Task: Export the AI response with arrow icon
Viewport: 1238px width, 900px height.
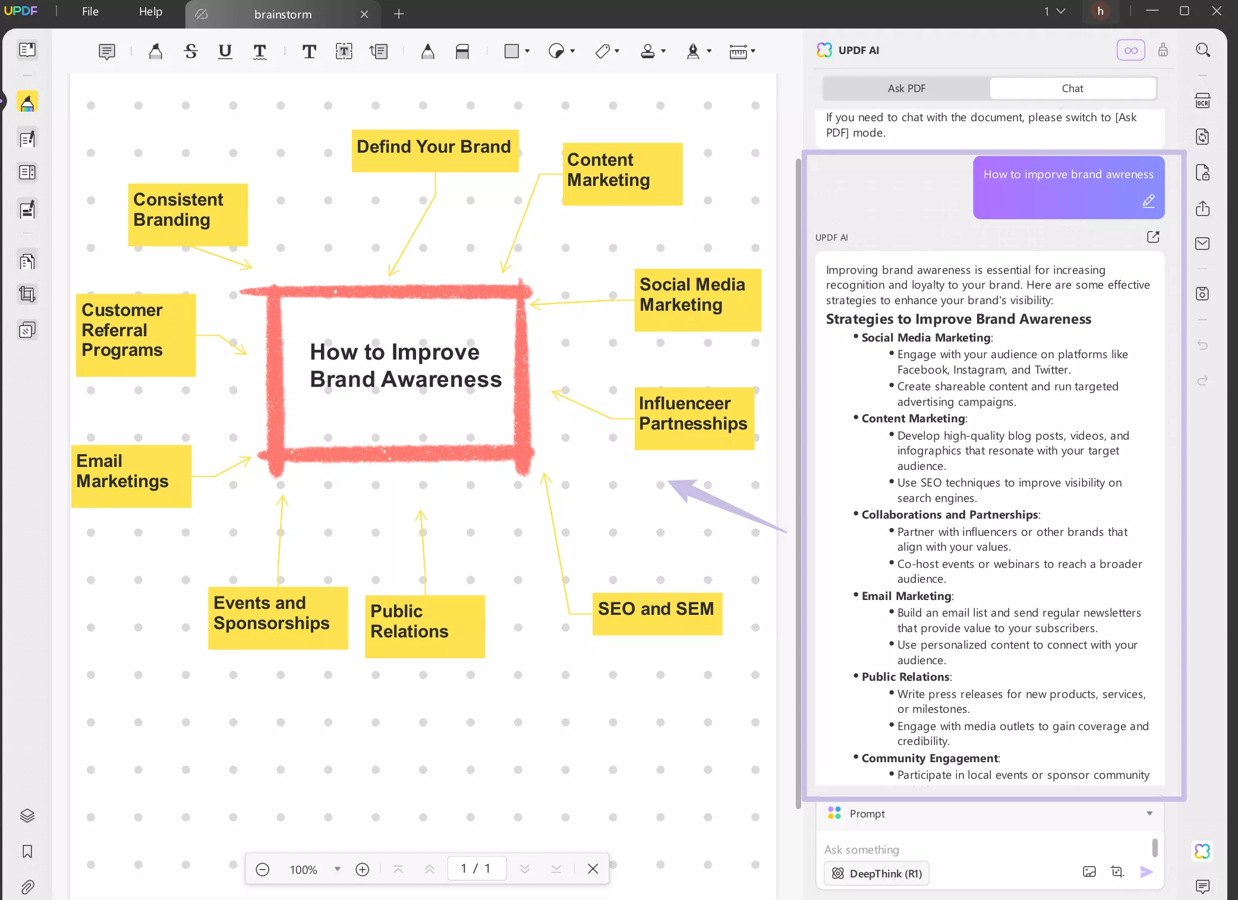Action: coord(1153,237)
